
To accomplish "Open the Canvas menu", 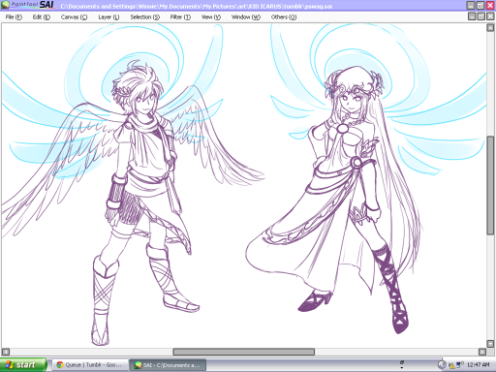I will tap(74, 17).
